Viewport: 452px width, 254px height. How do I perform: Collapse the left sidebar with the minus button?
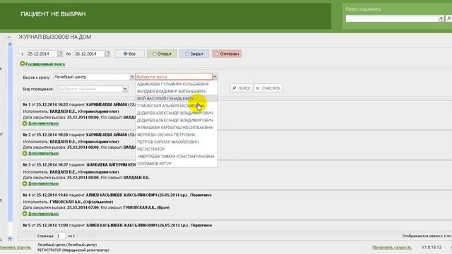(8, 37)
